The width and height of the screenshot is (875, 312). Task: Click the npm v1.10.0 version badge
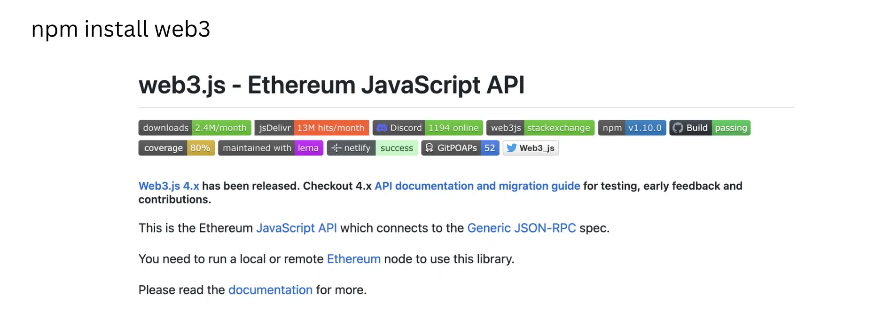[x=632, y=128]
